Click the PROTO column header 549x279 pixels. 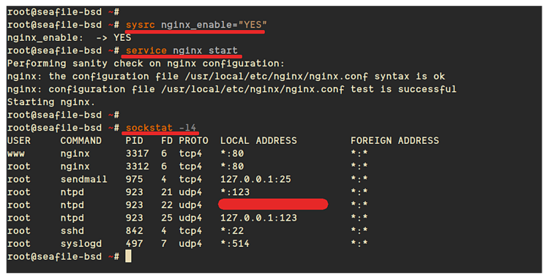click(193, 141)
